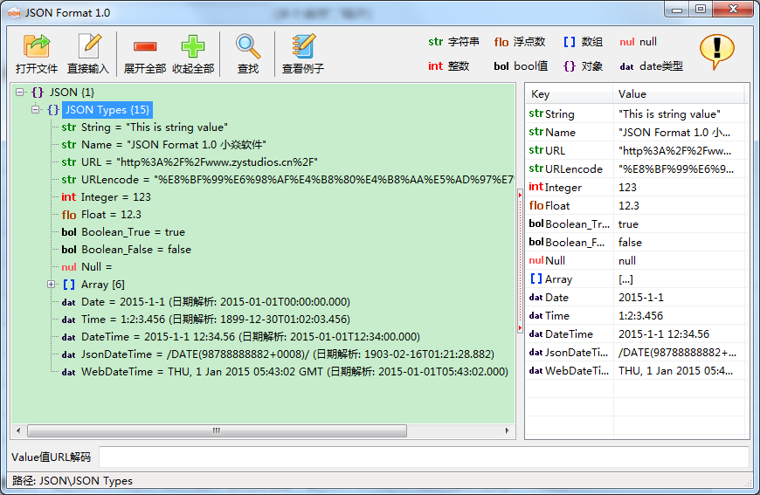Open the 查看例子 view example icon
Viewport: 760px width, 495px height.
(303, 46)
